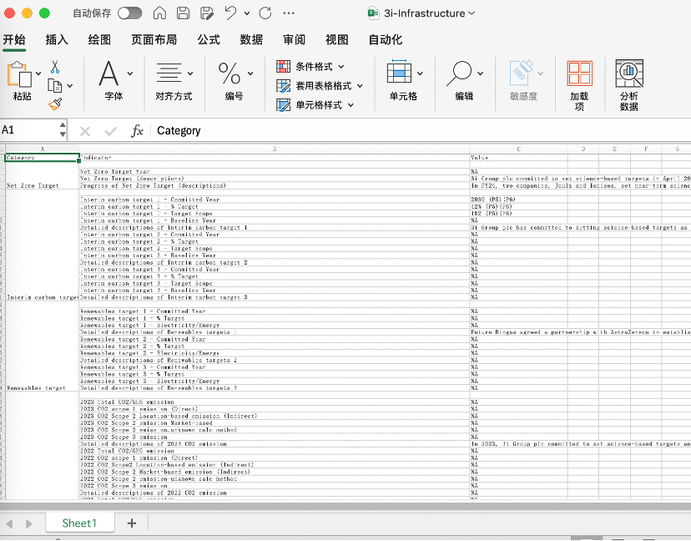This screenshot has width=691, height=541.
Task: Click the Save As icon with pencil
Action: [x=207, y=13]
